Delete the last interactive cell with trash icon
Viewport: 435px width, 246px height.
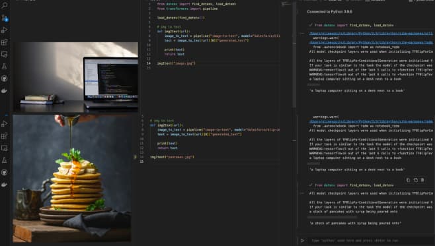coord(422,180)
